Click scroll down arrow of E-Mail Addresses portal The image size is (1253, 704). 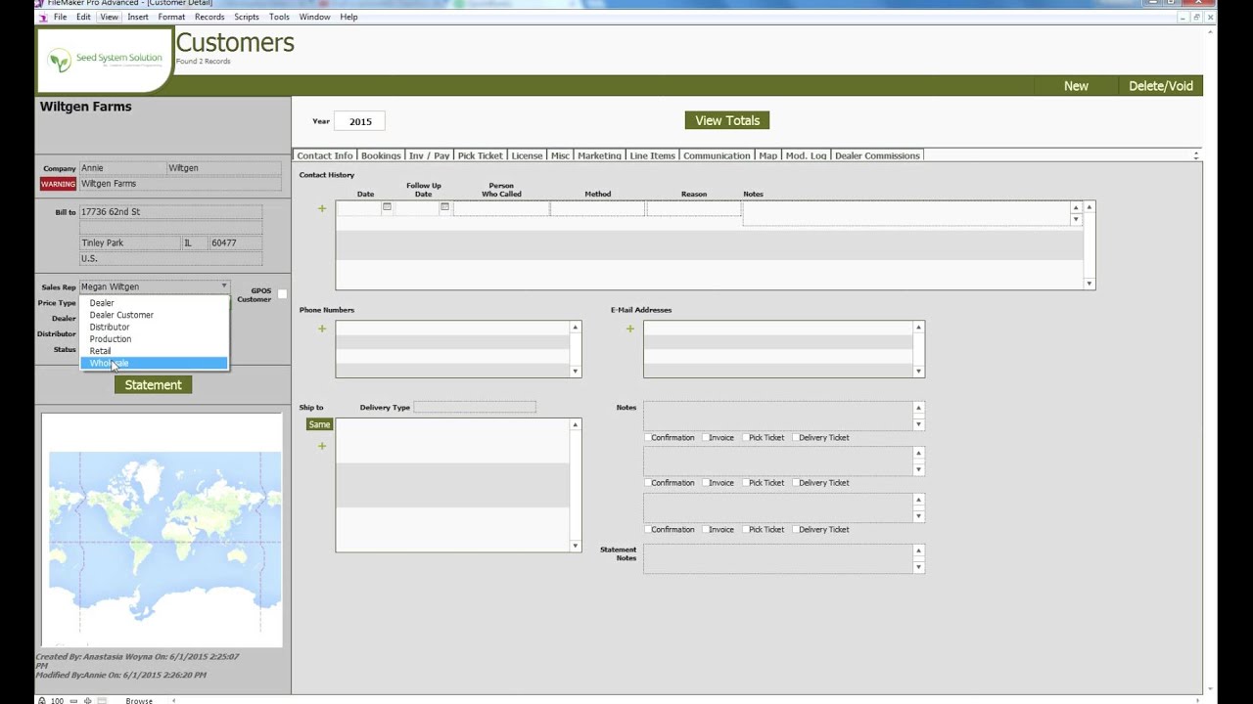(x=918, y=372)
